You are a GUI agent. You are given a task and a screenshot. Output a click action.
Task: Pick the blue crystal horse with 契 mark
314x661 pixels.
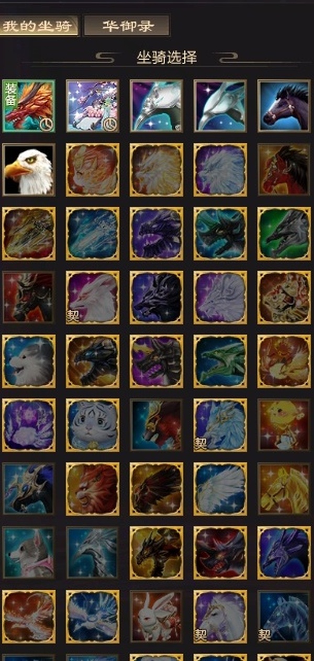pyautogui.click(x=284, y=617)
